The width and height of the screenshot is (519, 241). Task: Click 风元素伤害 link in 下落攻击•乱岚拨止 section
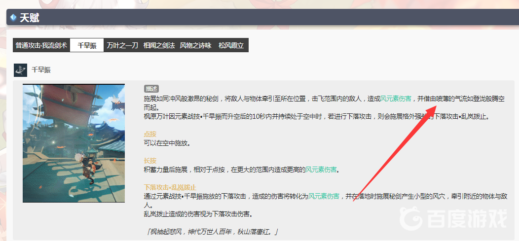coord(324,196)
